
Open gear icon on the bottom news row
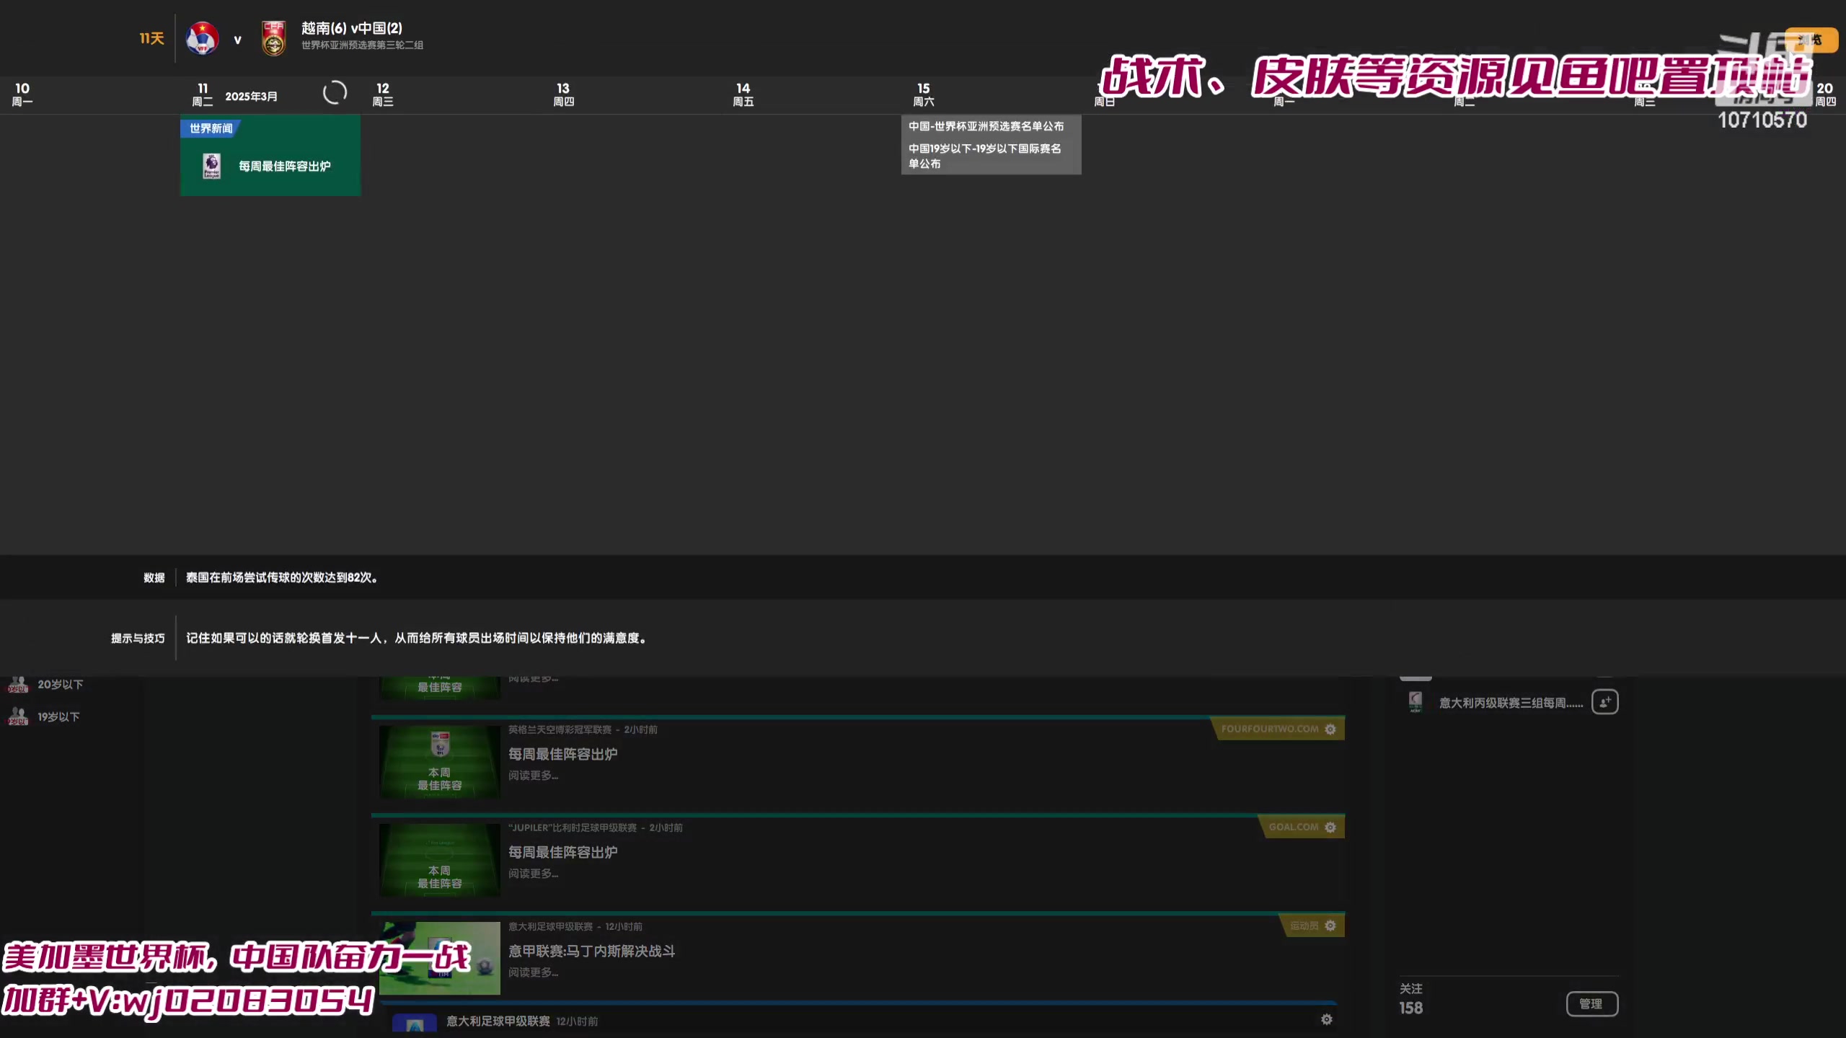[x=1326, y=1019]
